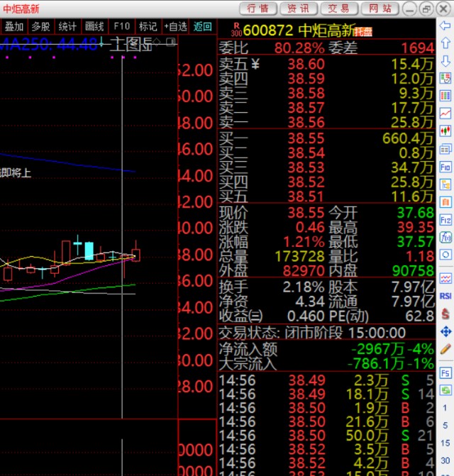This screenshot has height=476, width=454.
Task: Switch to the time-sharing line chart icon
Action: [445, 114]
